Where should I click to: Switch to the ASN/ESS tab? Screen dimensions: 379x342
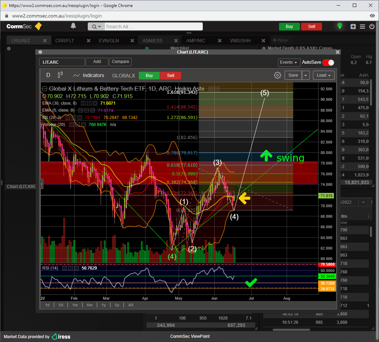point(152,41)
